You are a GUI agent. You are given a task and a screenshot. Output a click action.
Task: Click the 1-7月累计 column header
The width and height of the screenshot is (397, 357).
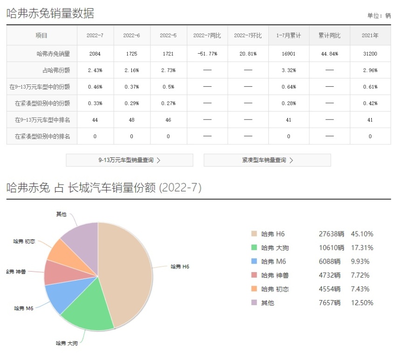pyautogui.click(x=289, y=35)
